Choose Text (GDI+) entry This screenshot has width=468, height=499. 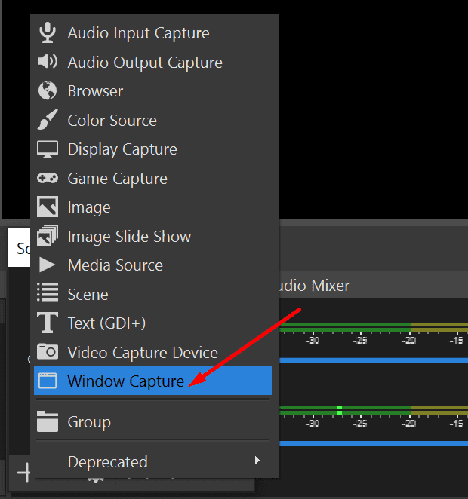coord(153,323)
